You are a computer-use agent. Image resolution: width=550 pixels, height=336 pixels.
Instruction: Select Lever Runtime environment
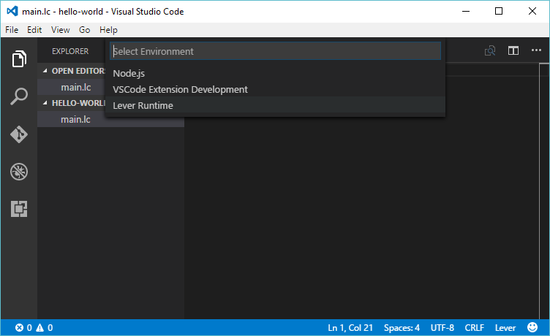pos(143,105)
